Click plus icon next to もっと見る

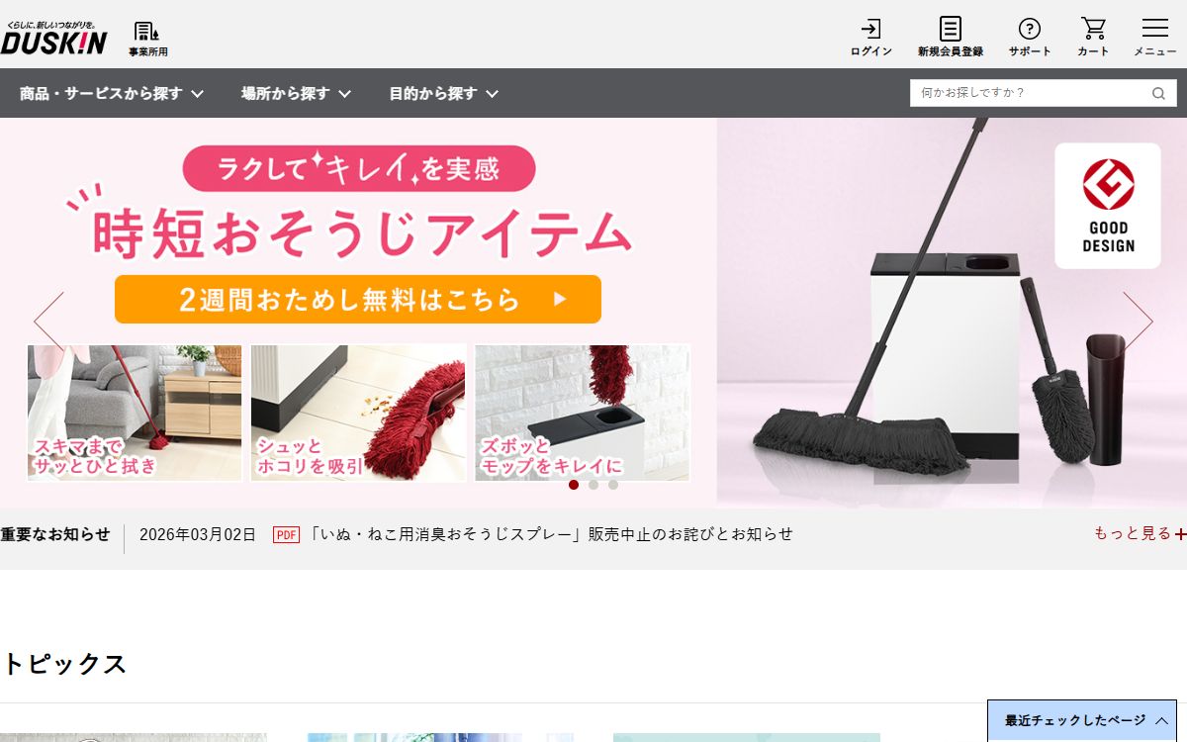(1180, 534)
